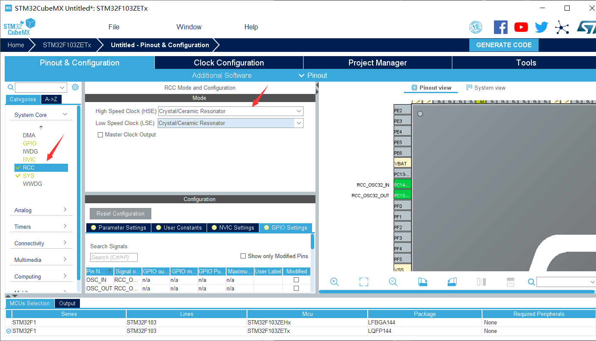The width and height of the screenshot is (596, 341).
Task: Enable Master Clock Output checkbox
Action: point(100,135)
